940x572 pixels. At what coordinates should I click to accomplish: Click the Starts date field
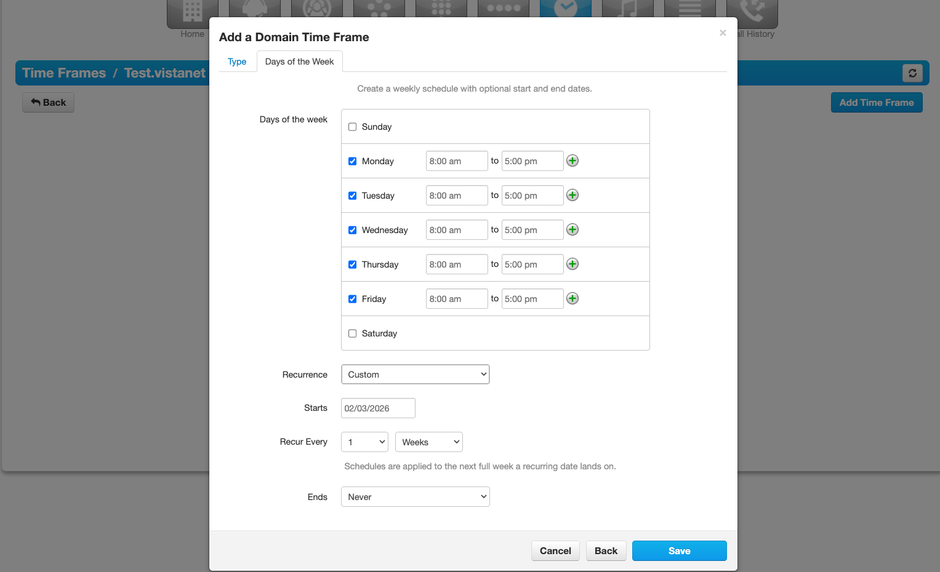[378, 408]
